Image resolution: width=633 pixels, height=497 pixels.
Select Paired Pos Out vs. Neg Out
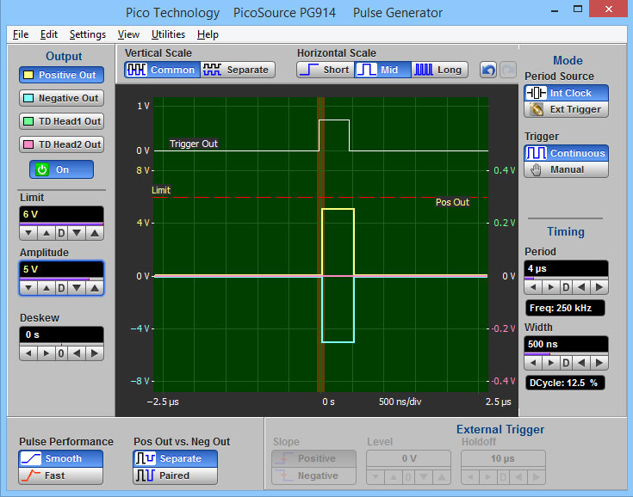(x=175, y=476)
